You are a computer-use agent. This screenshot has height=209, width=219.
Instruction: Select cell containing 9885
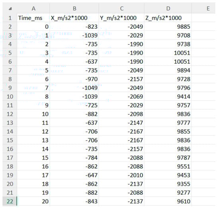pos(168,27)
